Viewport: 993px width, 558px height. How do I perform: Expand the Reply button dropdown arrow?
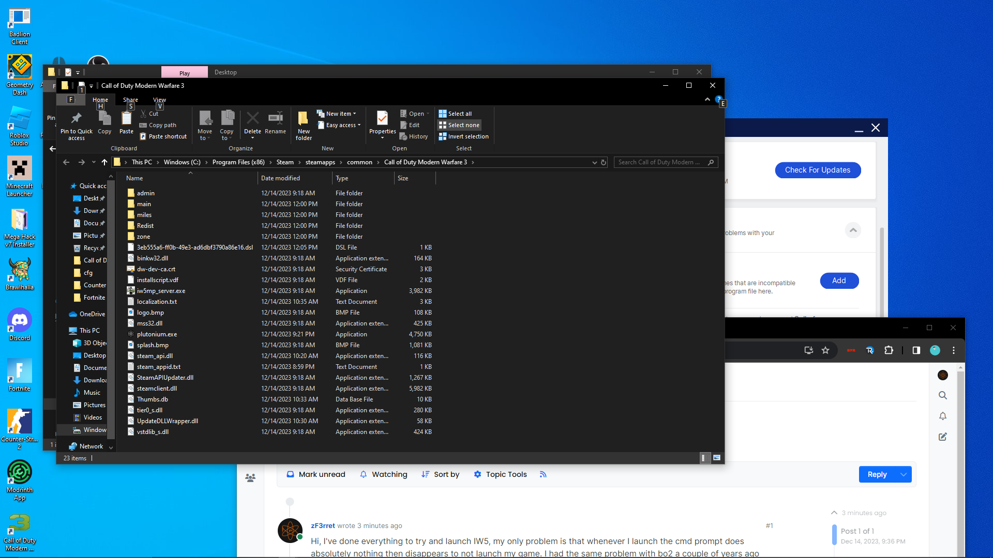point(904,474)
